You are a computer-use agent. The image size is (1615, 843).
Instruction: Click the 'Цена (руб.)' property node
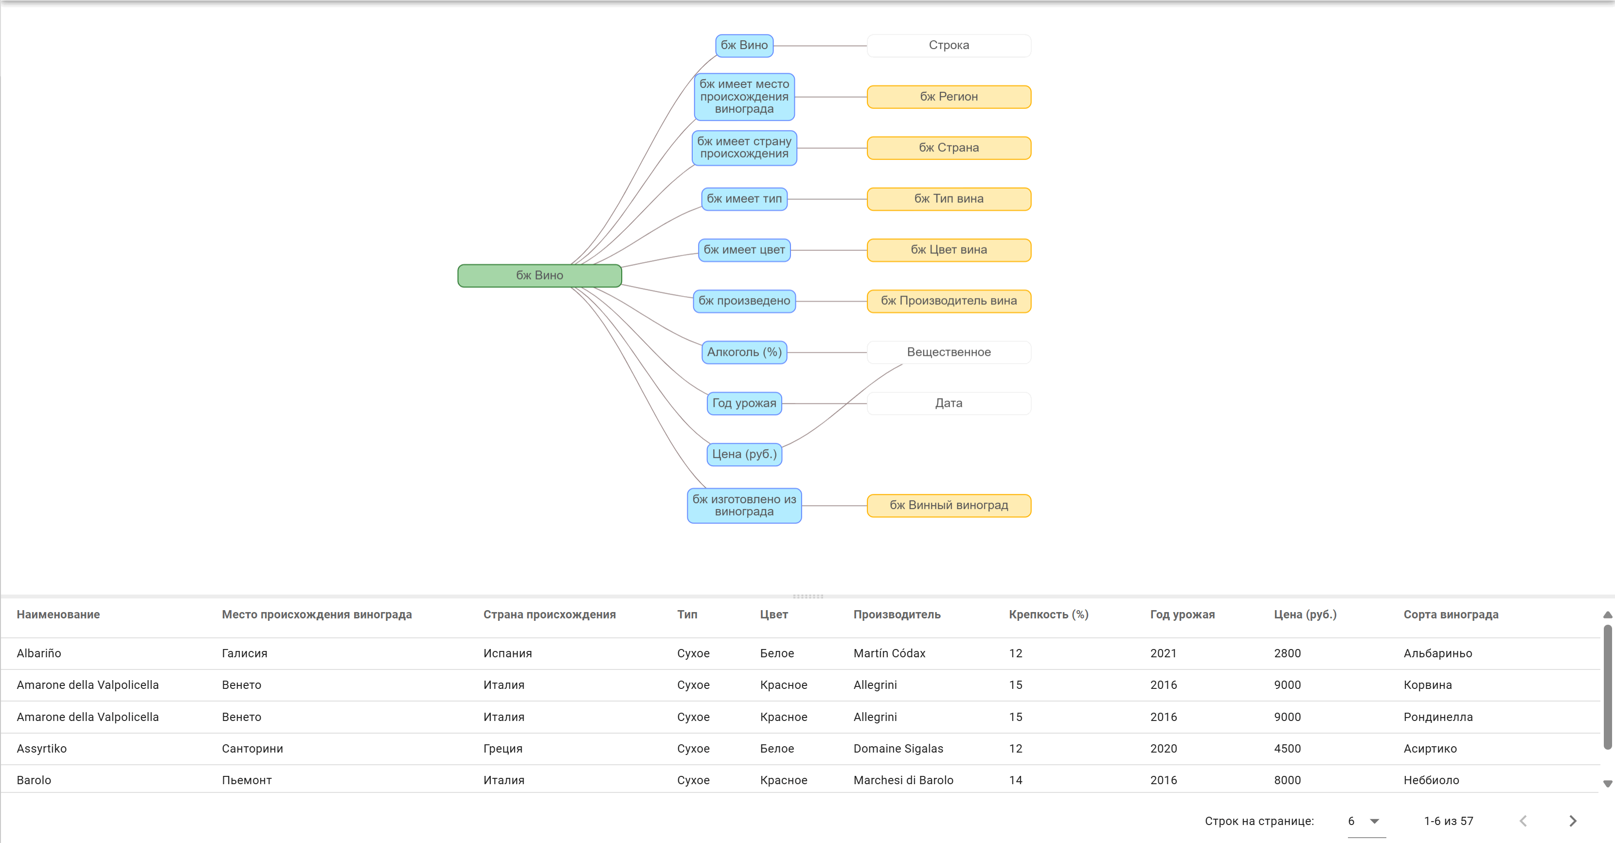744,454
